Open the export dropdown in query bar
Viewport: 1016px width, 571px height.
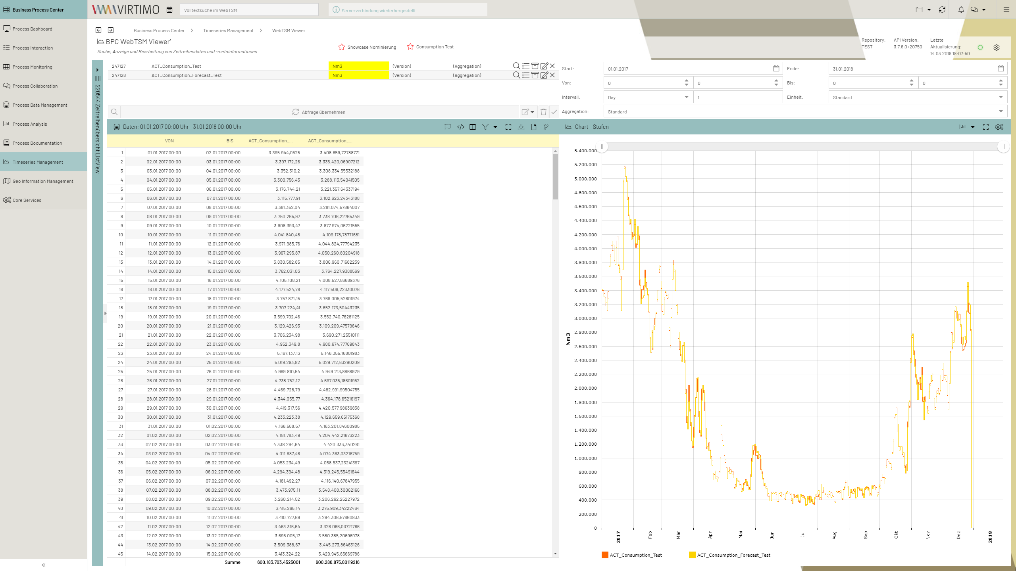pos(528,112)
